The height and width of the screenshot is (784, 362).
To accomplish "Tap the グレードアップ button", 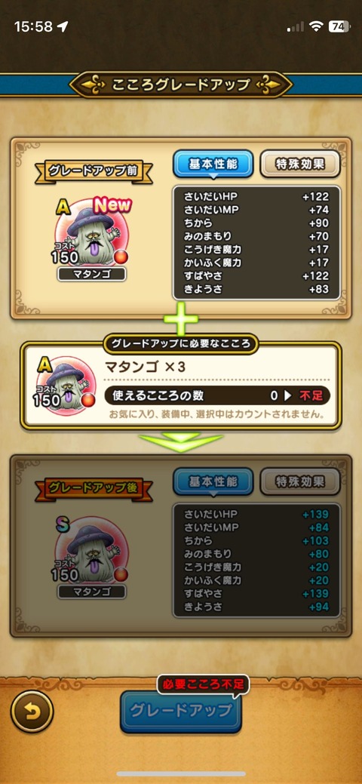I will pos(181,711).
